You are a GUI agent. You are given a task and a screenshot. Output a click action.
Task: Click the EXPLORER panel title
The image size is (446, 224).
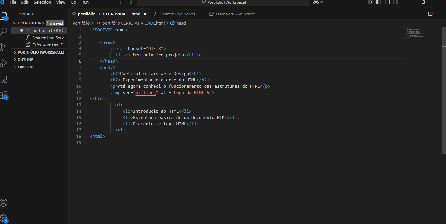click(26, 14)
